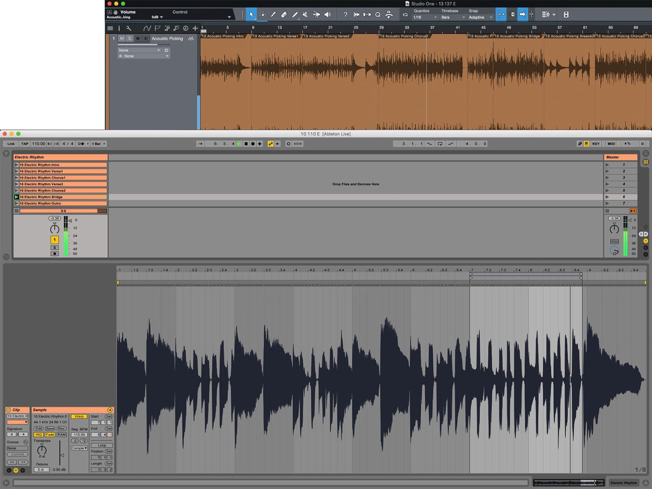Select the 10 Electric Rhythm Chorus1 clip
The width and height of the screenshot is (652, 489).
(x=62, y=178)
